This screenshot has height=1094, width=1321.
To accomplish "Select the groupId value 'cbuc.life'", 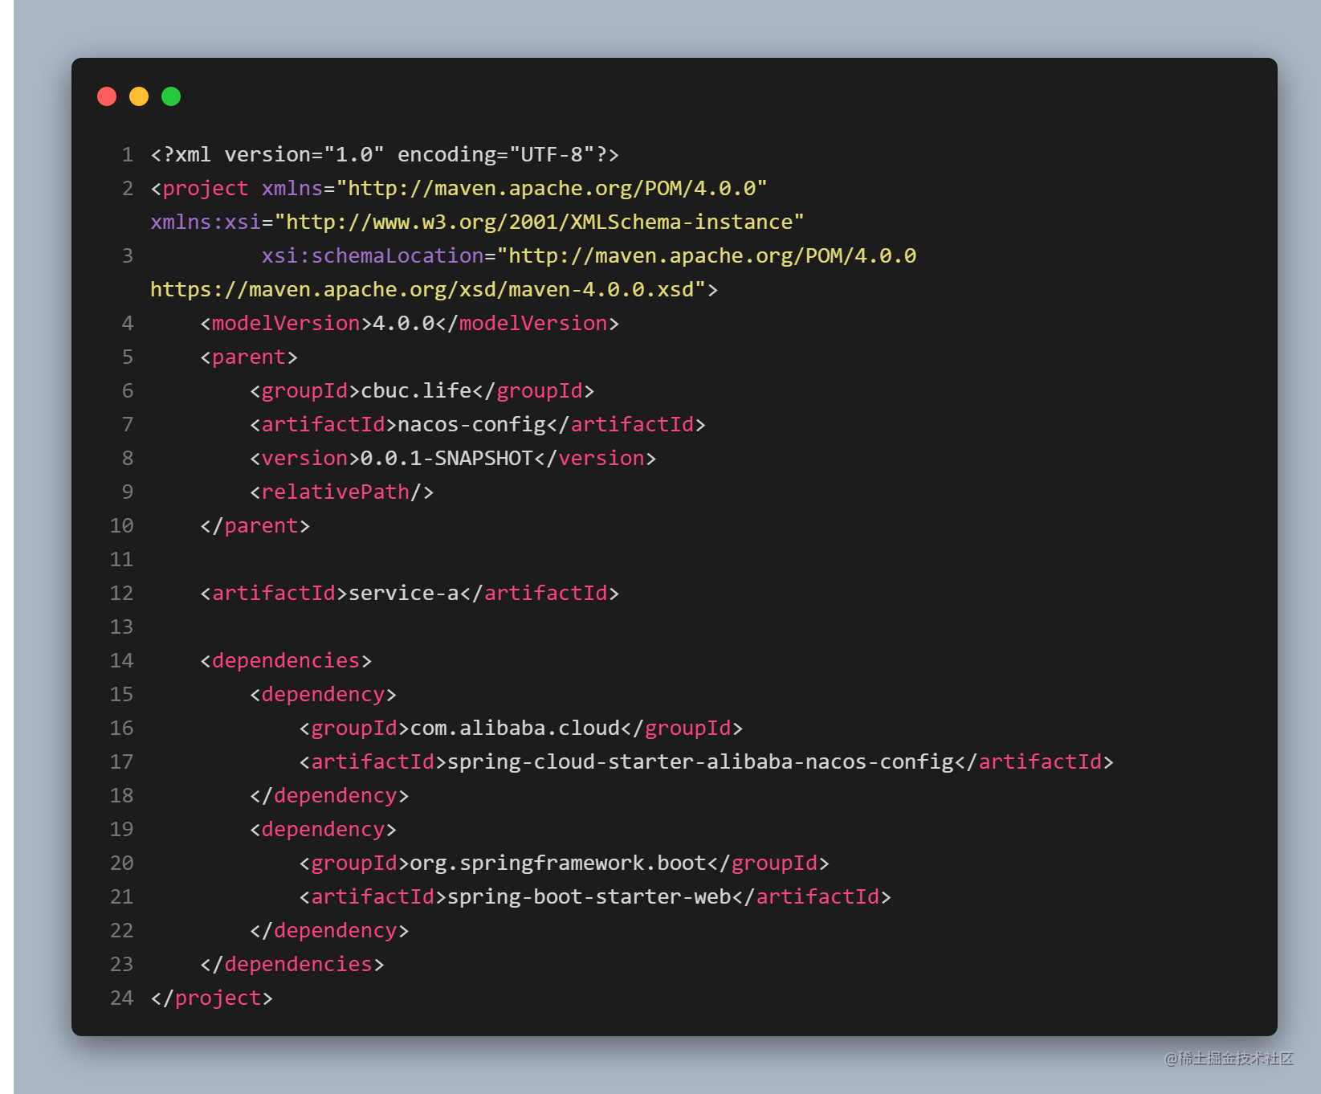I will 416,390.
